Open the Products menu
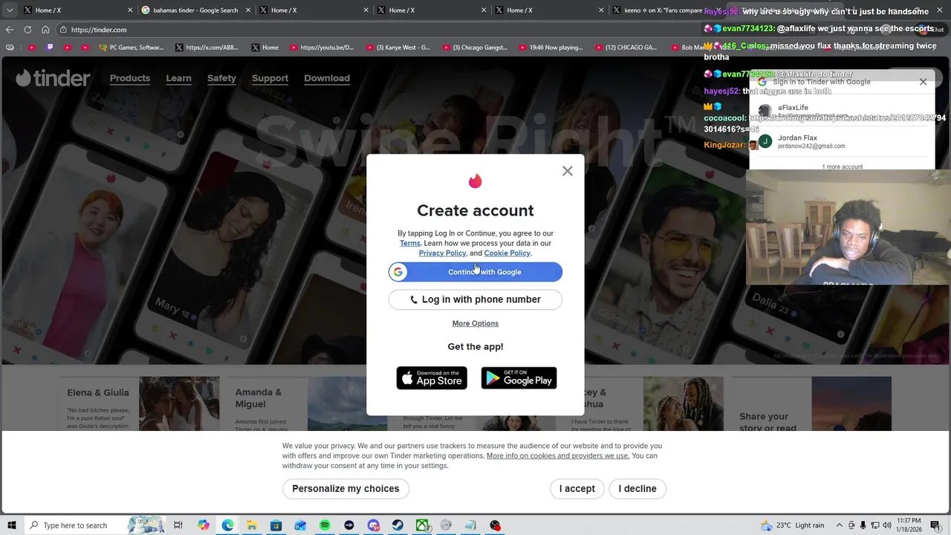This screenshot has width=951, height=535. click(130, 78)
